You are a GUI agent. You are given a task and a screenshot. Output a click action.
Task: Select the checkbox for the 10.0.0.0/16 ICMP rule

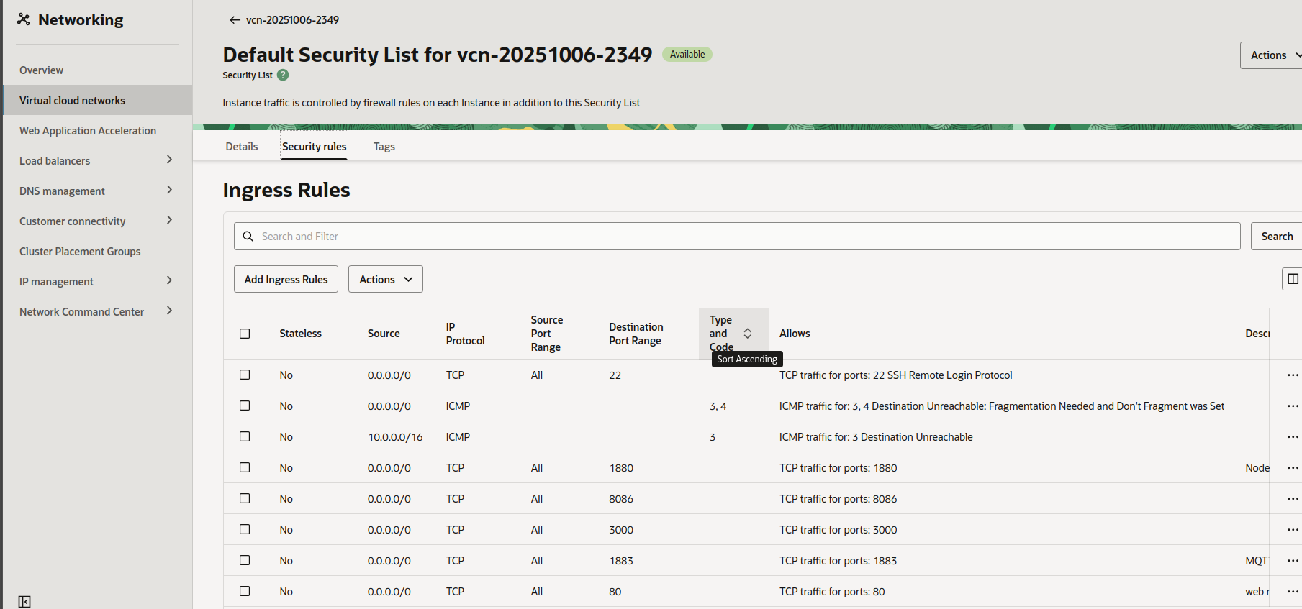click(245, 437)
